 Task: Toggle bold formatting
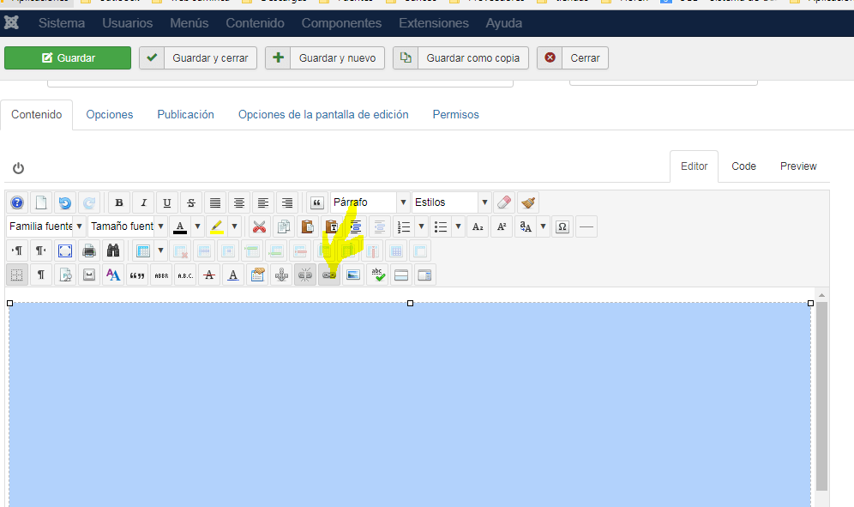tap(119, 202)
